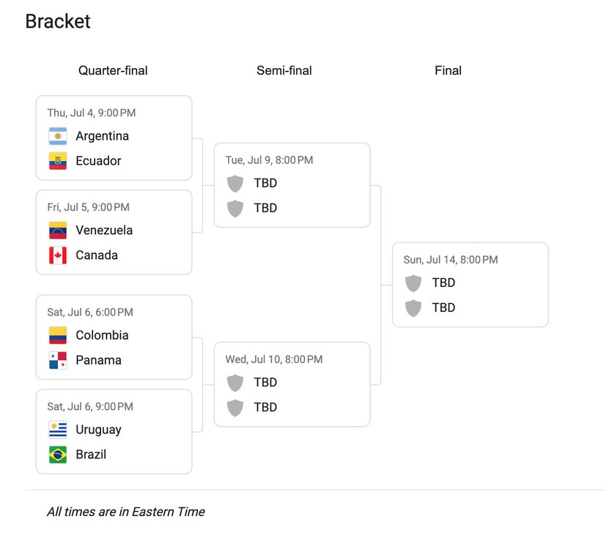Click the Canada flag icon
This screenshot has width=612, height=549.
58,255
